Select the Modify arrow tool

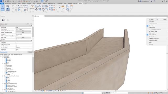coord(2,8)
